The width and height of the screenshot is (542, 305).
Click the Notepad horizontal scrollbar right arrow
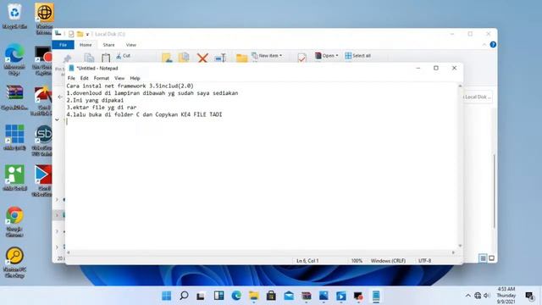pos(453,252)
